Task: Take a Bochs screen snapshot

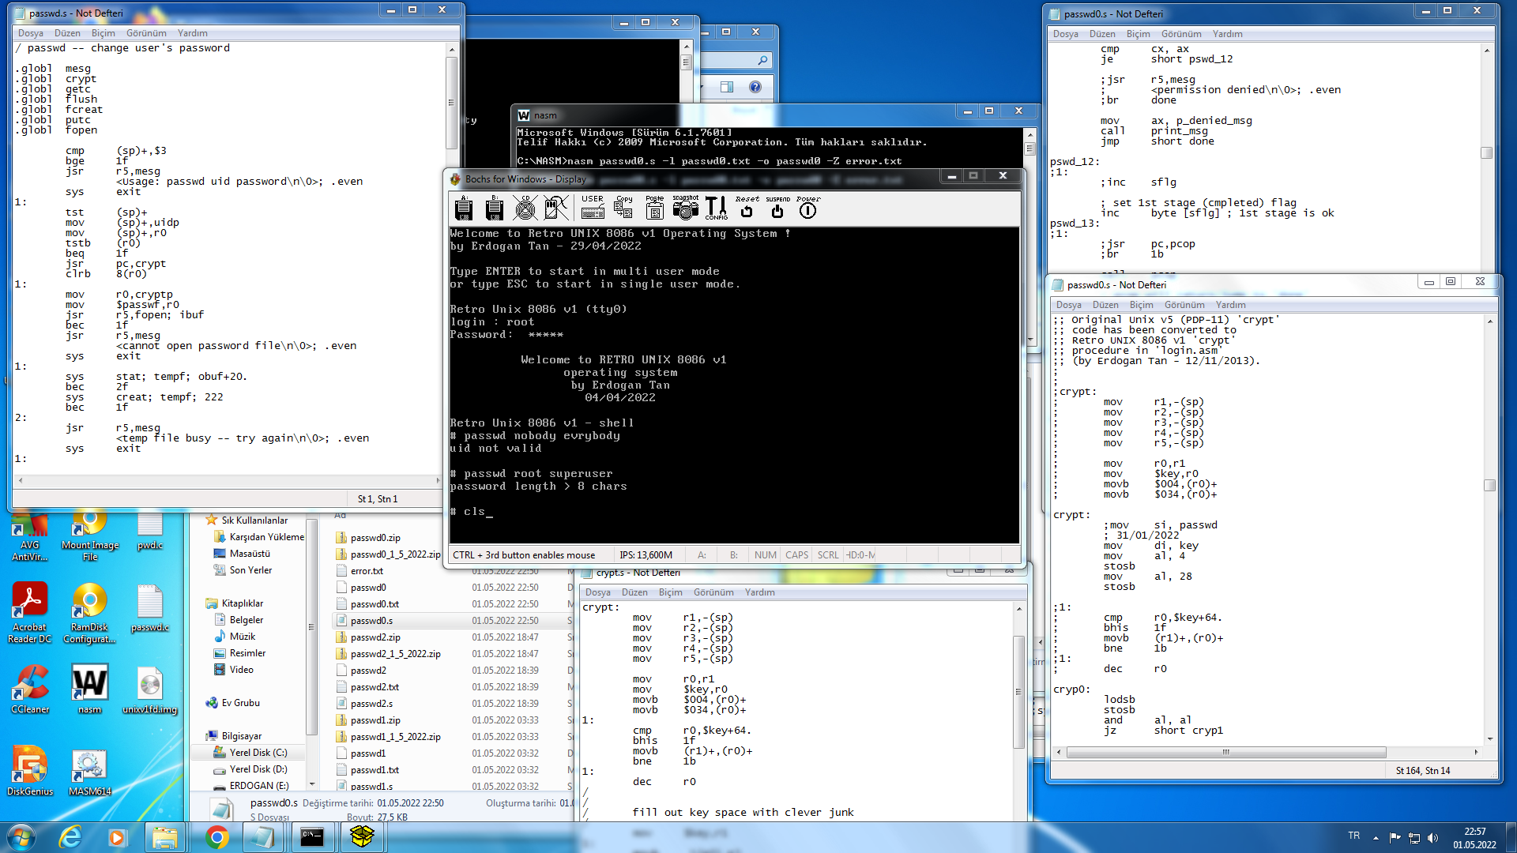Action: [685, 209]
